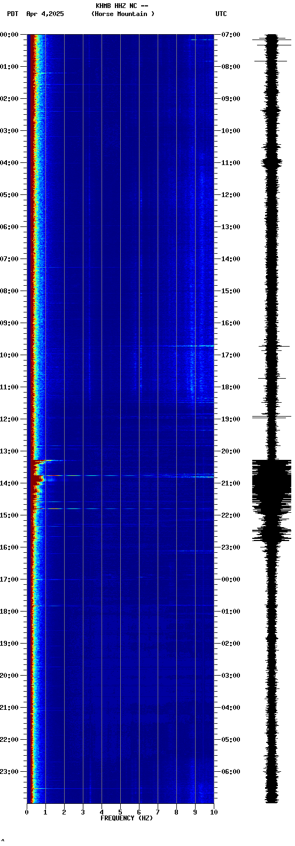
Task: Click the 02:00 UTC axis label
Action: [x=230, y=644]
